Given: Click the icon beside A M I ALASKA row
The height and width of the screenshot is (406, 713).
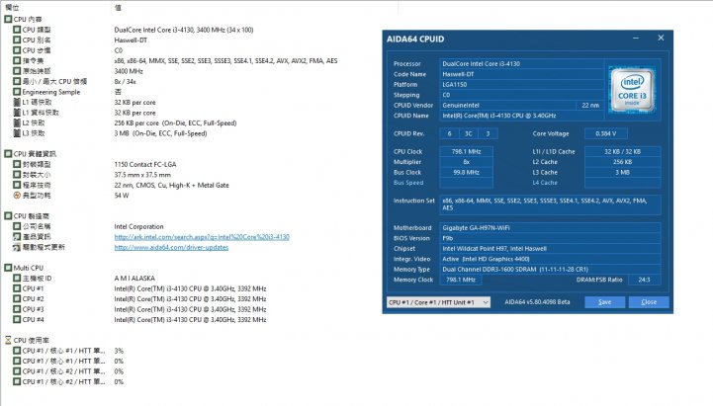Looking at the screenshot, I should [x=17, y=278].
